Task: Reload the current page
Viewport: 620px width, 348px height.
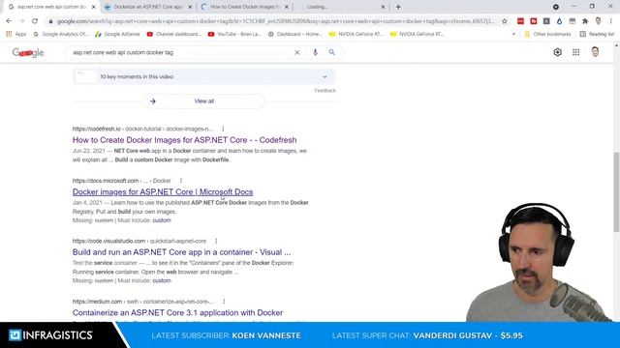Action: coord(35,21)
